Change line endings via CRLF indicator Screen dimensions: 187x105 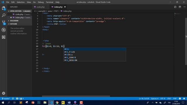(169, 99)
